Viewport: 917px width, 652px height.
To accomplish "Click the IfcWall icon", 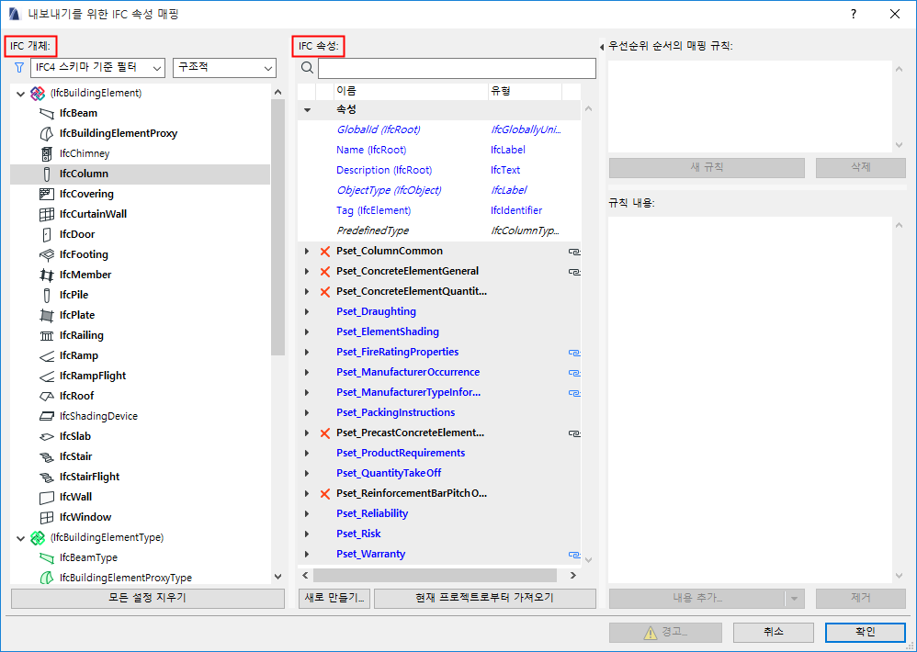I will coord(46,497).
